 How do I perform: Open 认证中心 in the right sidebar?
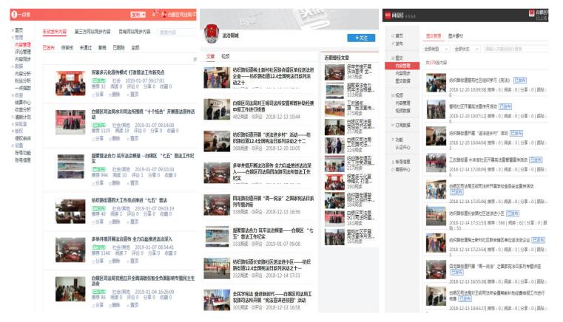click(403, 148)
